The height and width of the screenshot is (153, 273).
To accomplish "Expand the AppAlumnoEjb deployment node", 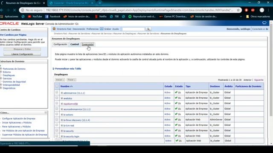I will click(62, 104).
